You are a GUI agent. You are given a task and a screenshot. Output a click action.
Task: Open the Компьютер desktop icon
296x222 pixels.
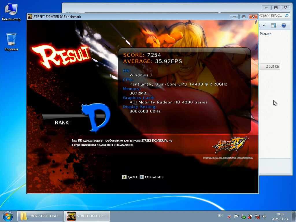point(11,12)
